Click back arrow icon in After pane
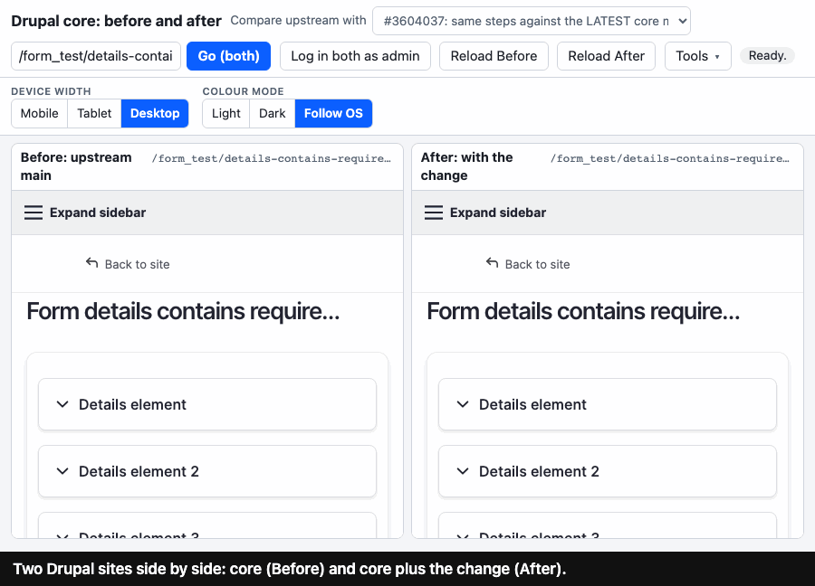 point(493,263)
